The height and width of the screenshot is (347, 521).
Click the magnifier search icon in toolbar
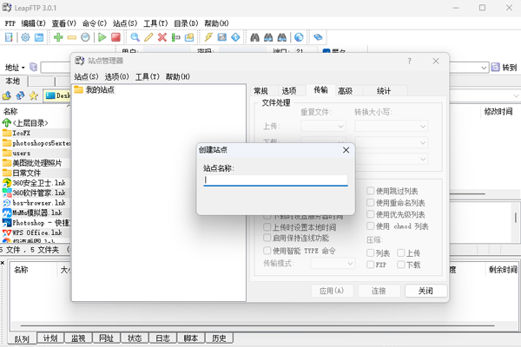pos(134,37)
